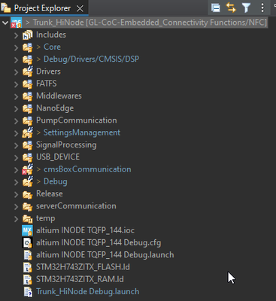
Task: Click the Trunk_HiNode IDE project icon
Action: click(16, 23)
